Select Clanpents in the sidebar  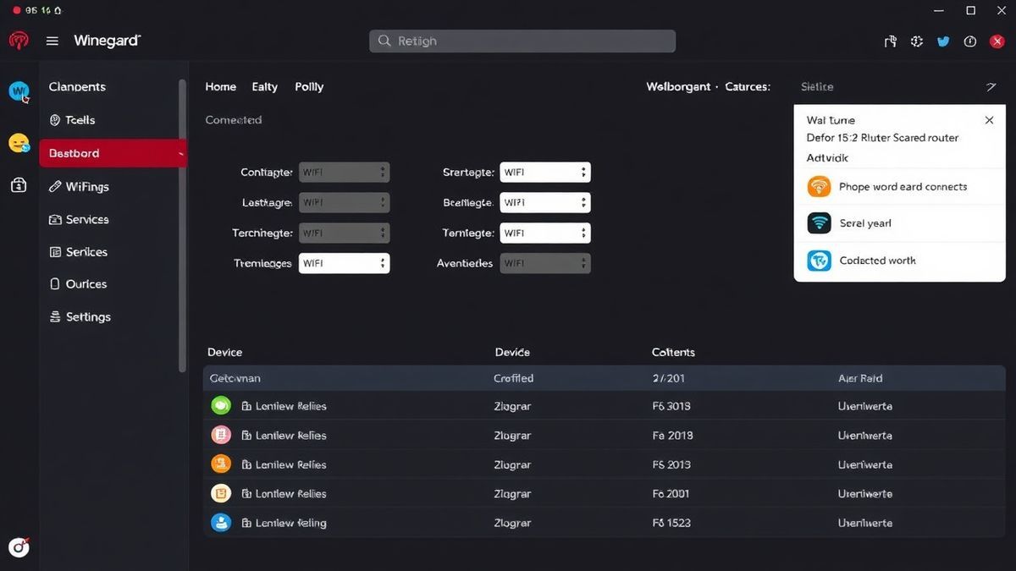(77, 86)
